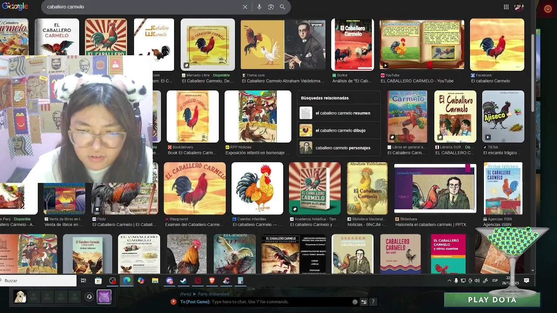Switch to Dota 2 taskbar icon
The width and height of the screenshot is (557, 313).
[198, 281]
